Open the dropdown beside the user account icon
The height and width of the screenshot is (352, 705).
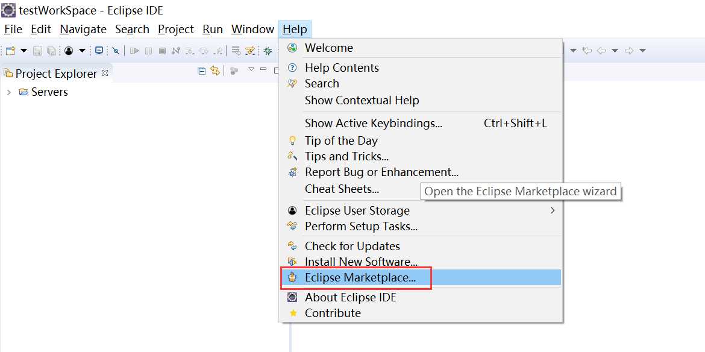[82, 51]
